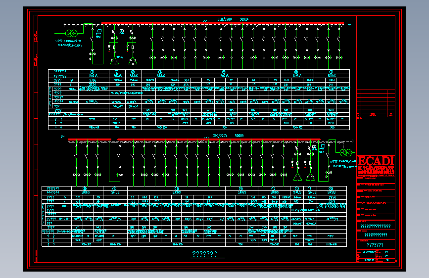Click the circled 1 column header

tap(92, 72)
